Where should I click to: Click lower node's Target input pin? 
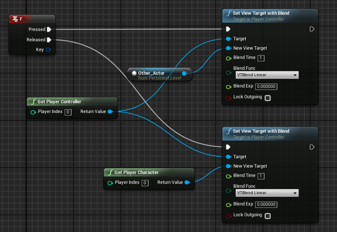228,157
